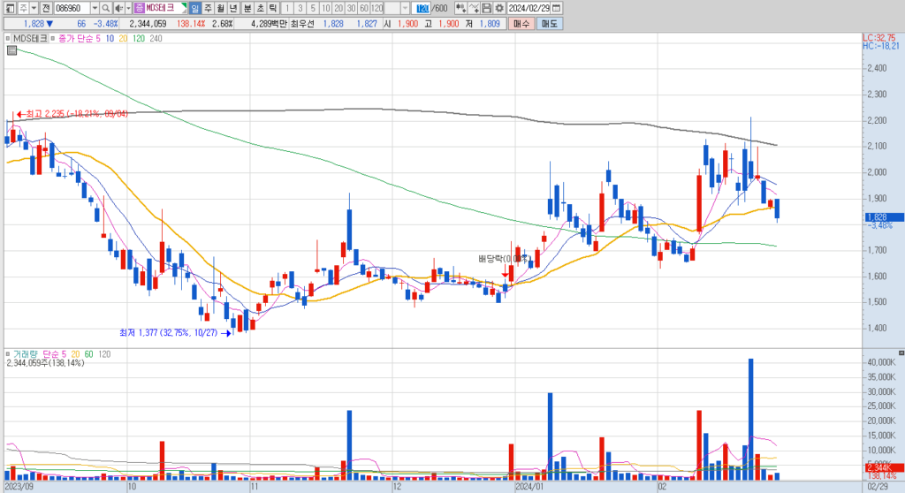Click the 배당락 ex-dividend marker

click(503, 259)
